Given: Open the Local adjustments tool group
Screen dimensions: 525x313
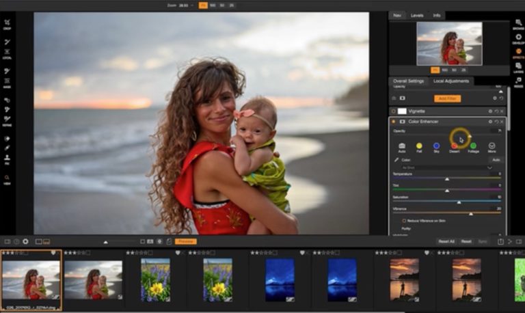Looking at the screenshot, I should pos(7,53).
